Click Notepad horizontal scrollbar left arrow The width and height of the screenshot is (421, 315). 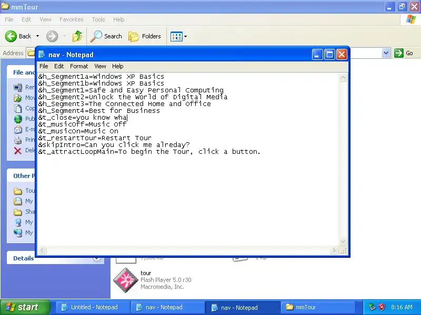pos(43,250)
